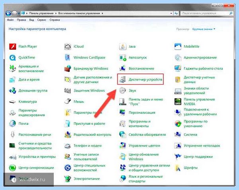
Task: Click the Персонализация icon
Action: [123, 112]
